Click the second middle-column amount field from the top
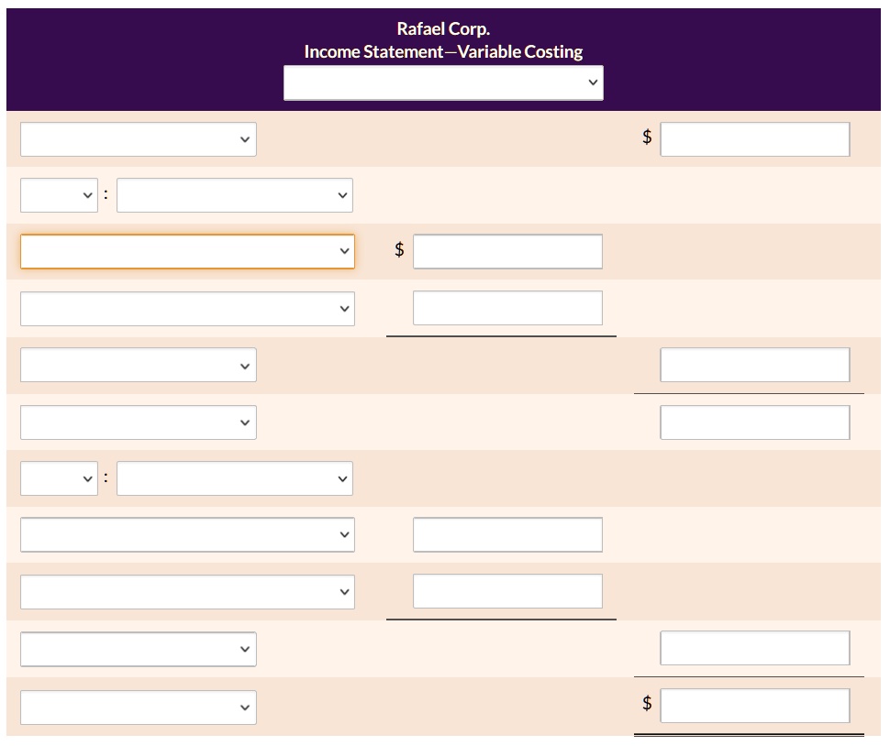This screenshot has width=890, height=746. (507, 308)
